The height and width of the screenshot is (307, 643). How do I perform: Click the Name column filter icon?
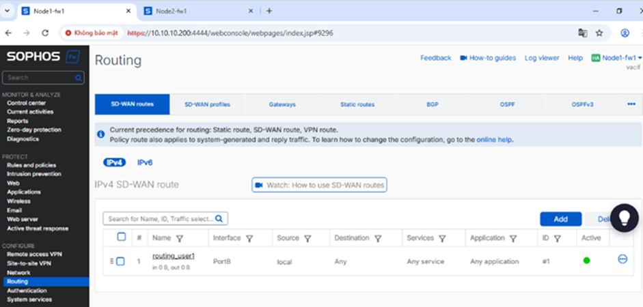(180, 239)
